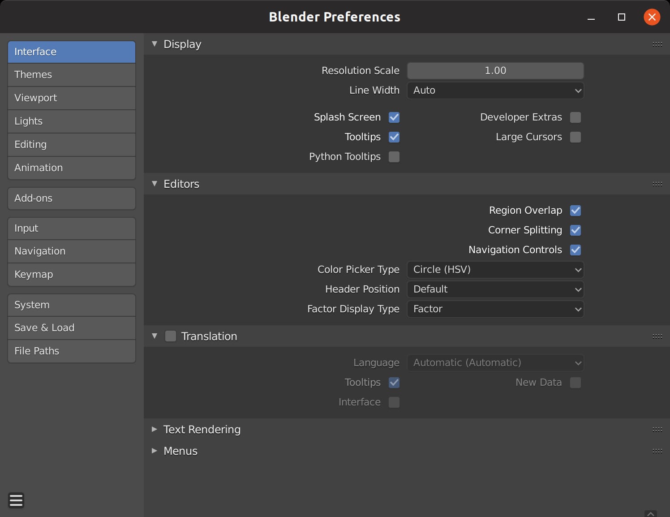Image resolution: width=670 pixels, height=517 pixels.
Task: Maximize the Blender Preferences window
Action: click(x=622, y=17)
